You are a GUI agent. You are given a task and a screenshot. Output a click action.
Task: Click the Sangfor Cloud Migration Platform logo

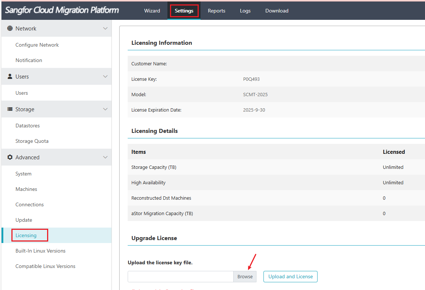(62, 10)
